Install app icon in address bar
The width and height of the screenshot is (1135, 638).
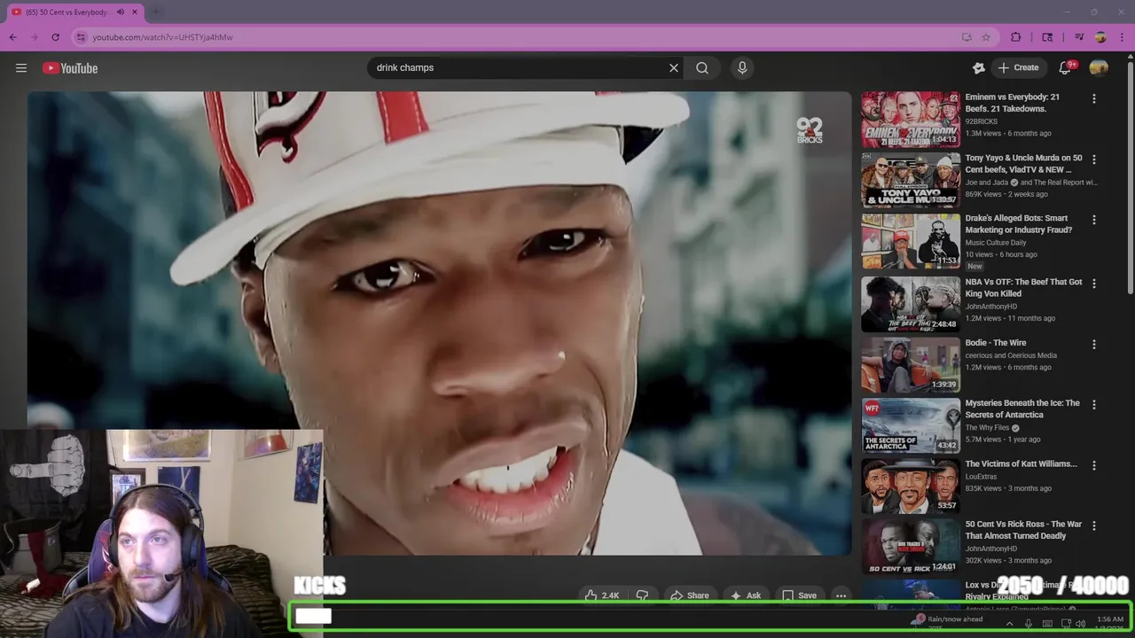(967, 37)
